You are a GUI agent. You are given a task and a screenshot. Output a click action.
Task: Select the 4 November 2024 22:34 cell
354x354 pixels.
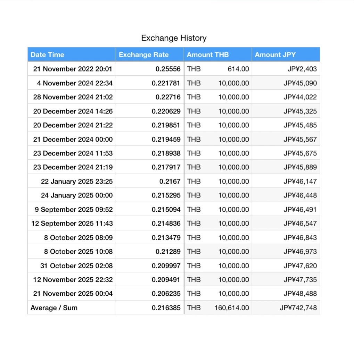(72, 83)
